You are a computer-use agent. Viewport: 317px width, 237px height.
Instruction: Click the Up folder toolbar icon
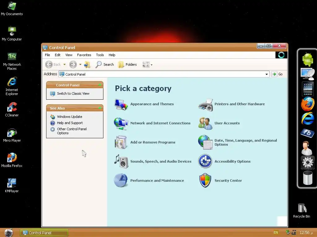point(87,64)
